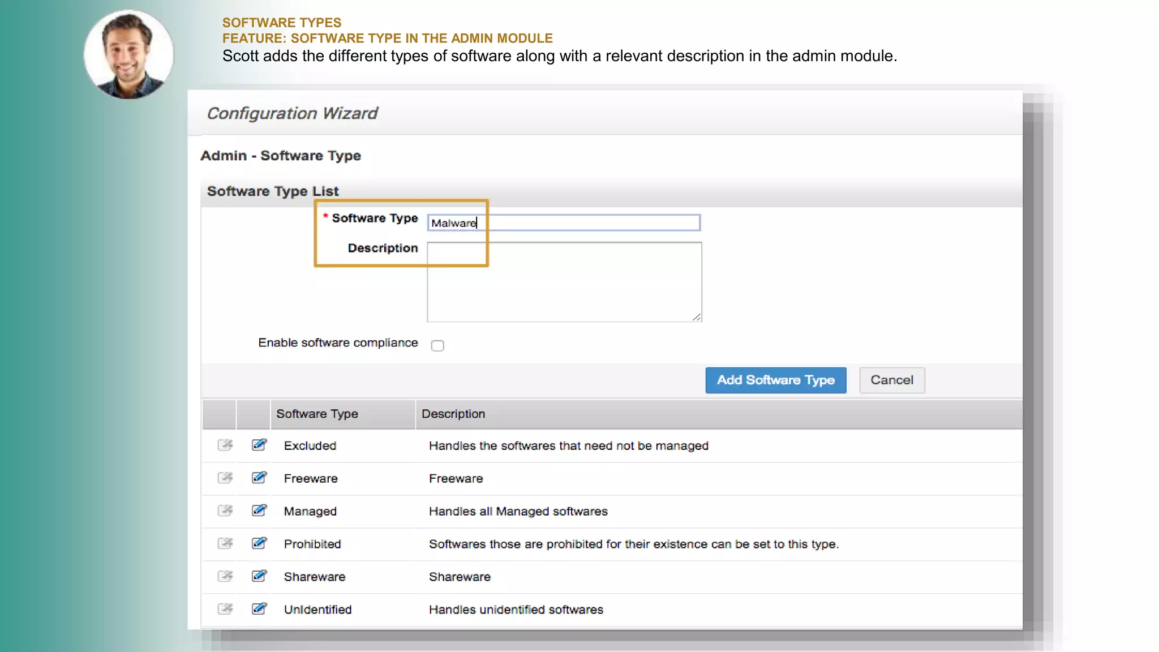Select the Prohibited software type text
The height and width of the screenshot is (652, 1159).
tap(312, 544)
